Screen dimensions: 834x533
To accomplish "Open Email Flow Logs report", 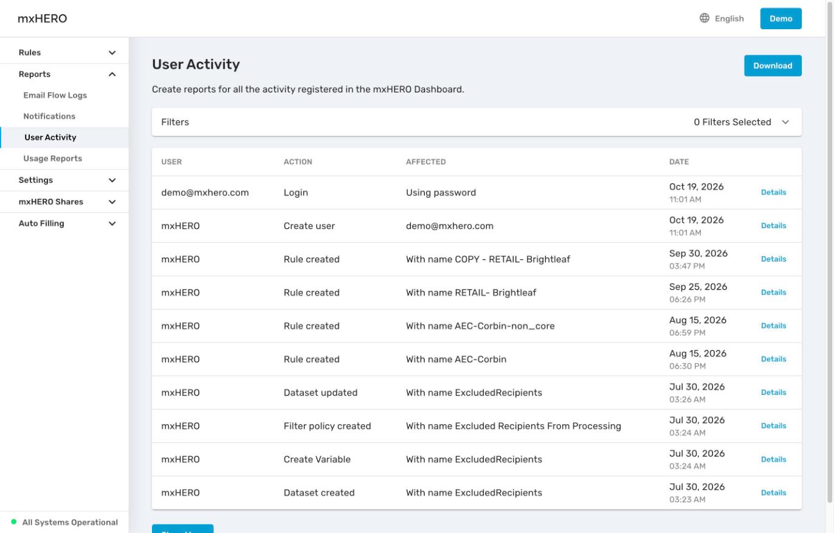I will pyautogui.click(x=55, y=96).
